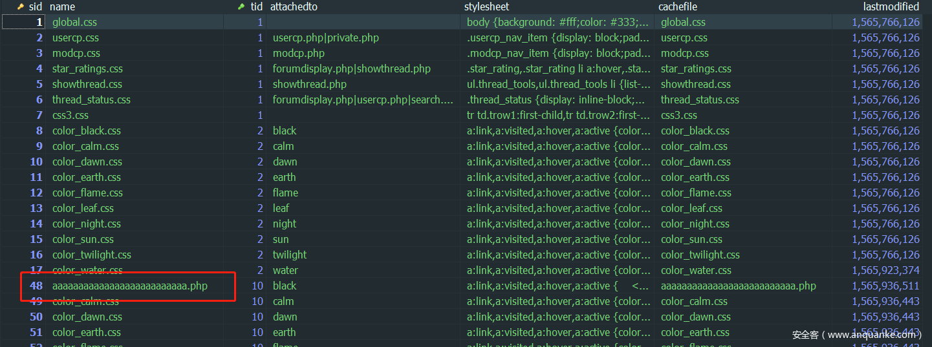The height and width of the screenshot is (347, 932).
Task: Click the green key icon beside tid header
Action: [241, 6]
